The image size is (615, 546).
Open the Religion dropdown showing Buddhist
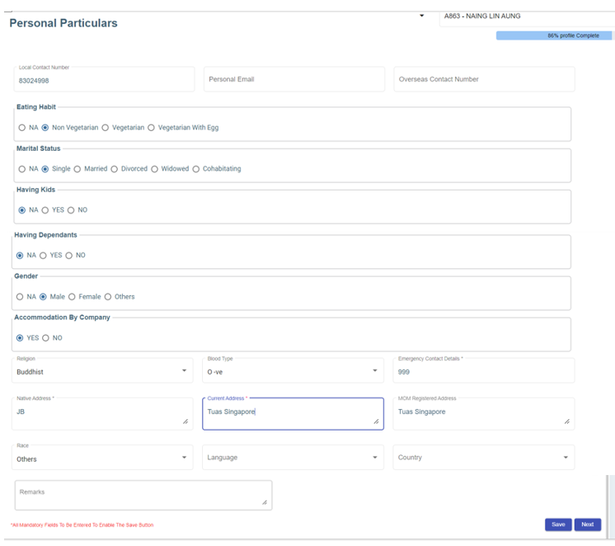103,371
